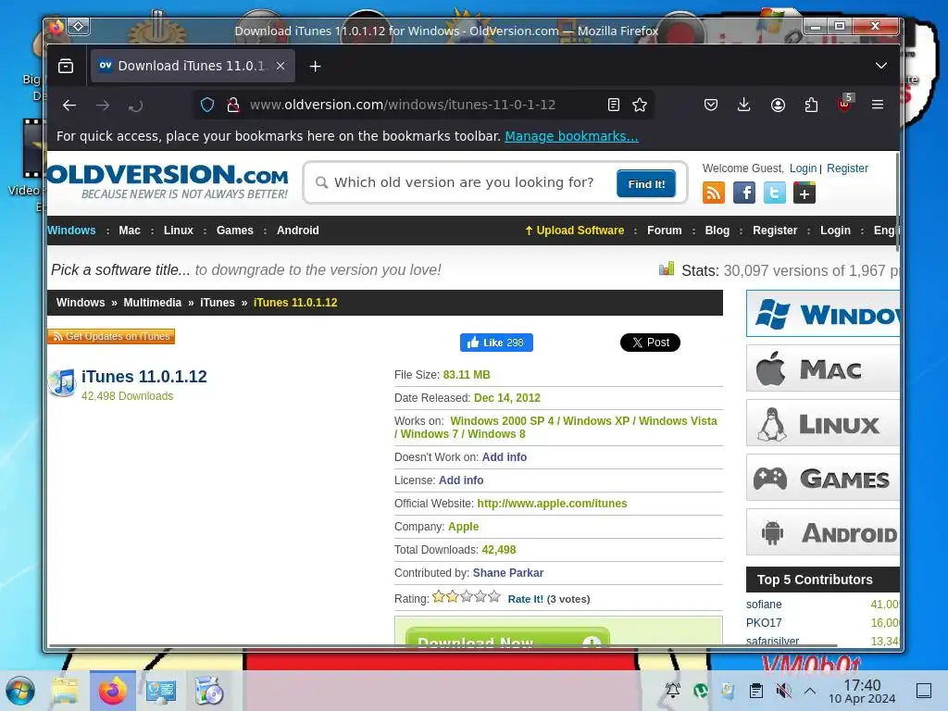
Task: Open the apple.com/itunes official website link
Action: (552, 503)
